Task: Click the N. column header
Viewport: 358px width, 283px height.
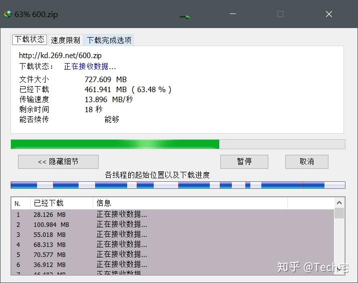Action: pos(21,203)
